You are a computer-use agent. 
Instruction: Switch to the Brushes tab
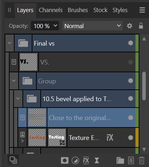[78, 10]
